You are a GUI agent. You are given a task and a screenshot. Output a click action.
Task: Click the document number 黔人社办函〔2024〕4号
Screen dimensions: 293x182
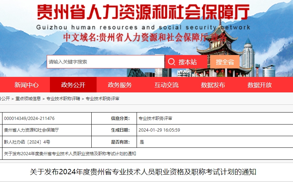[x=27, y=142]
